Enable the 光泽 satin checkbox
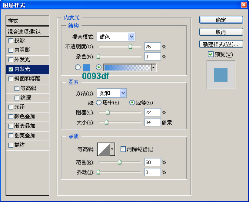This screenshot has height=202, width=249. tap(11, 107)
